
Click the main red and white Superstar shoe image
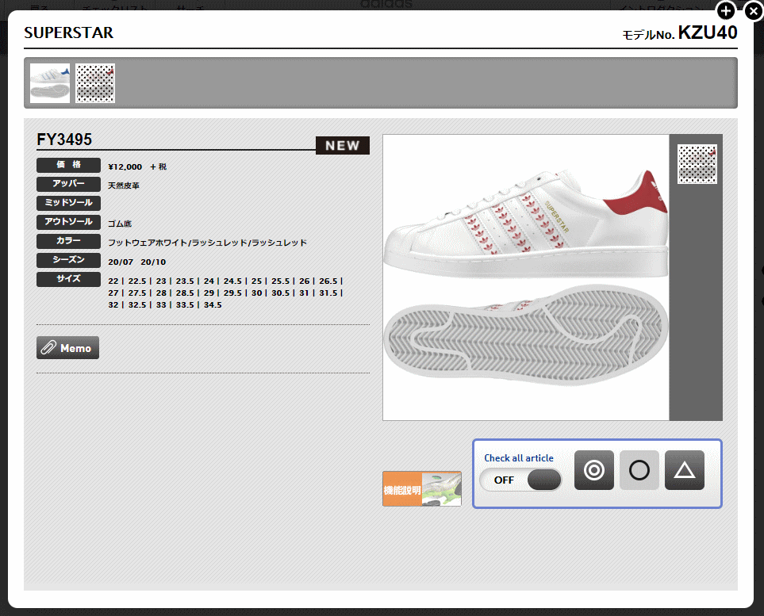[526, 277]
